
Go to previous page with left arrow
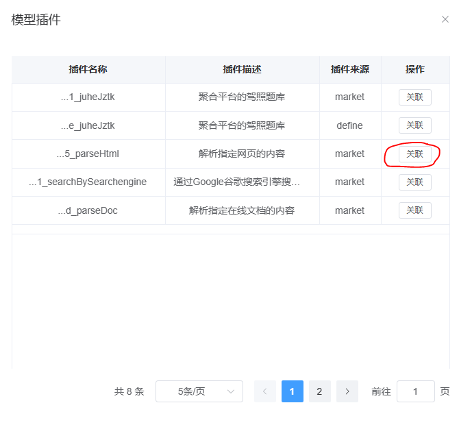[264, 391]
